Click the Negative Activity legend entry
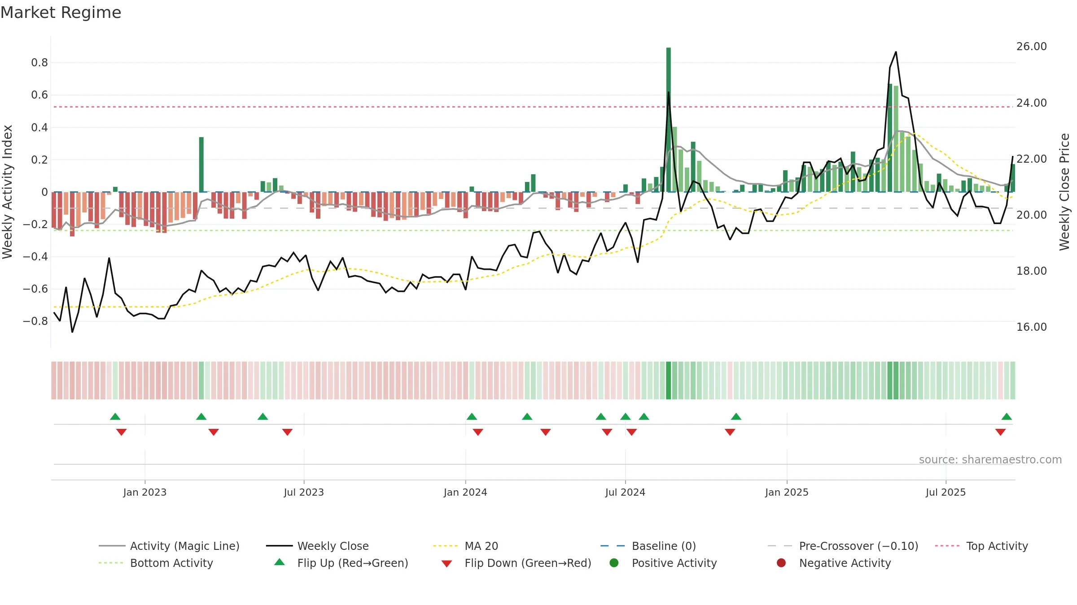The height and width of the screenshot is (605, 1077). click(834, 563)
